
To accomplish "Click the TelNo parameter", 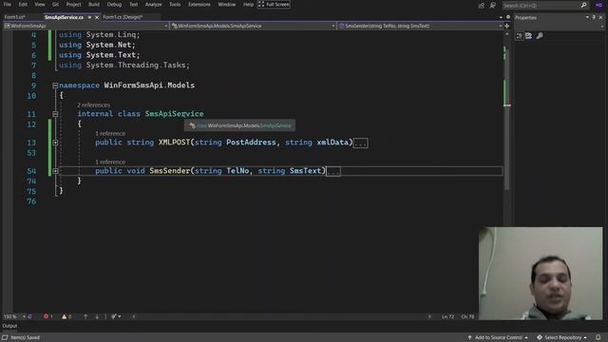I will point(237,171).
